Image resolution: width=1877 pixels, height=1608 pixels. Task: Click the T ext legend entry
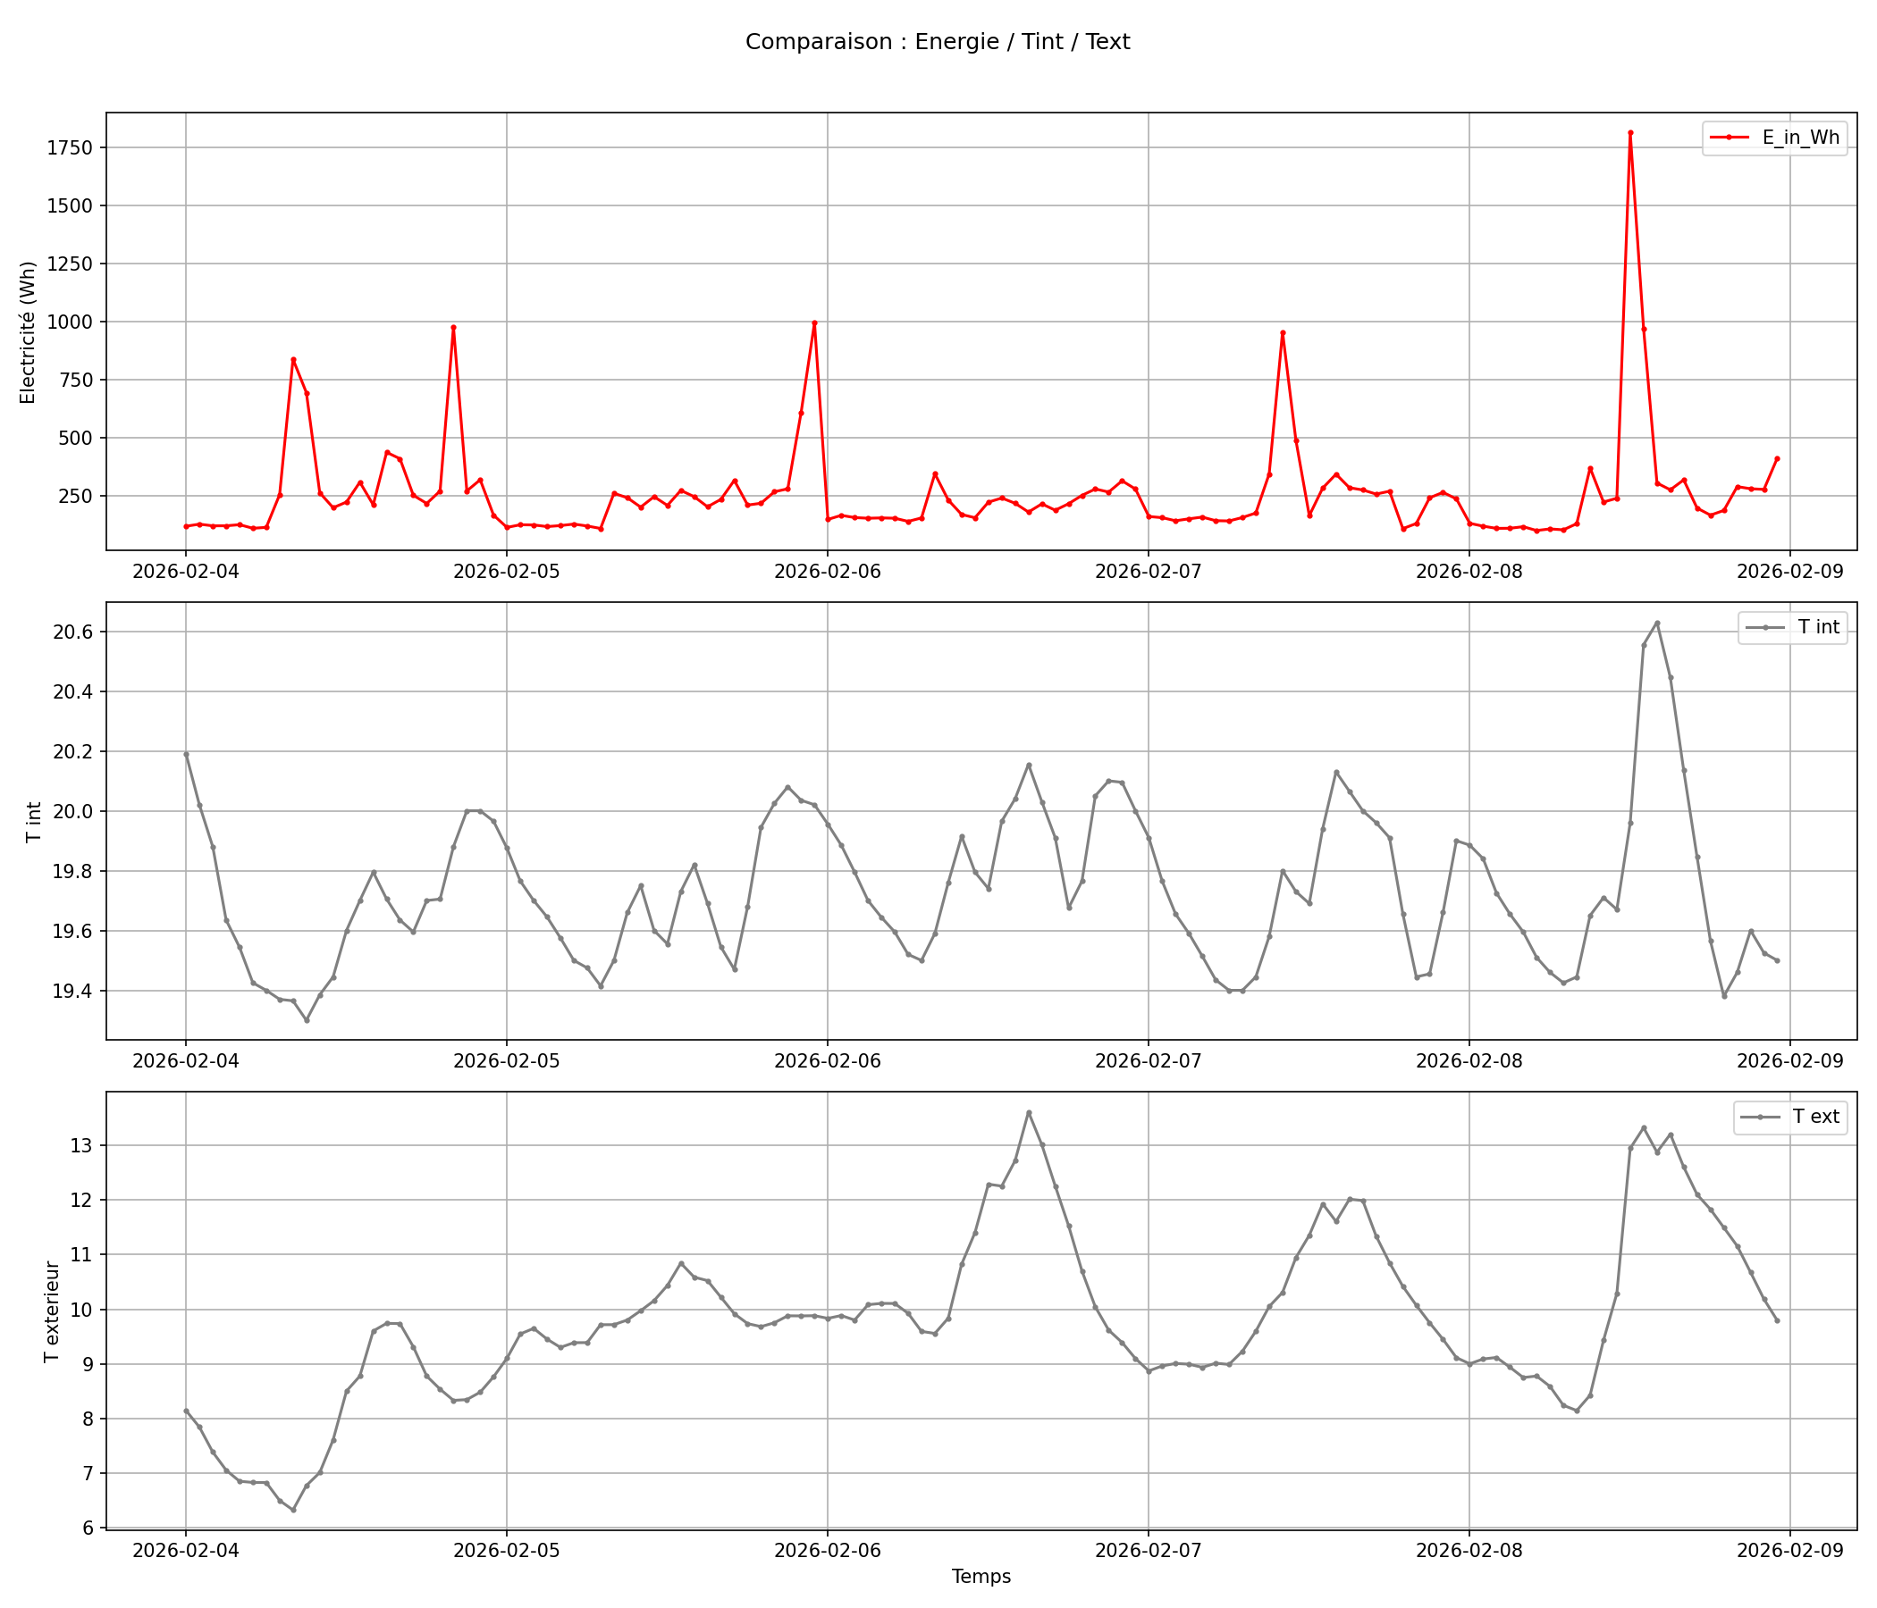pyautogui.click(x=1815, y=1117)
